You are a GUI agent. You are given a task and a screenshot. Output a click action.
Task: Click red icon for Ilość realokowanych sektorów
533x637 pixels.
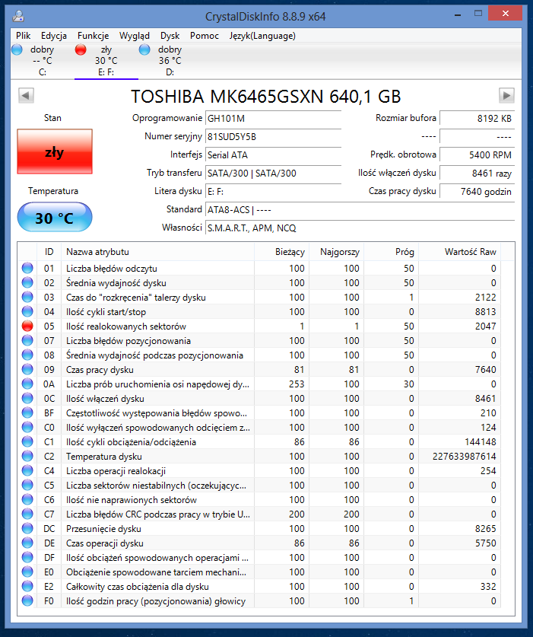point(27,326)
